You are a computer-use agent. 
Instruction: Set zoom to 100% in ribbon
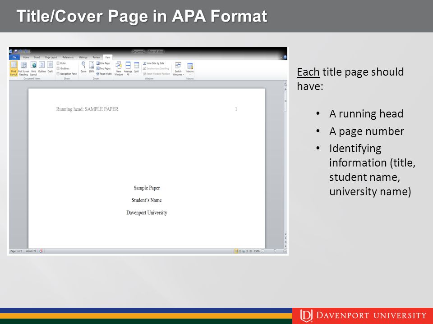pos(92,67)
